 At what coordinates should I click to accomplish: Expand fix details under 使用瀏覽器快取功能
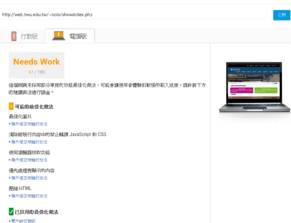(29, 160)
